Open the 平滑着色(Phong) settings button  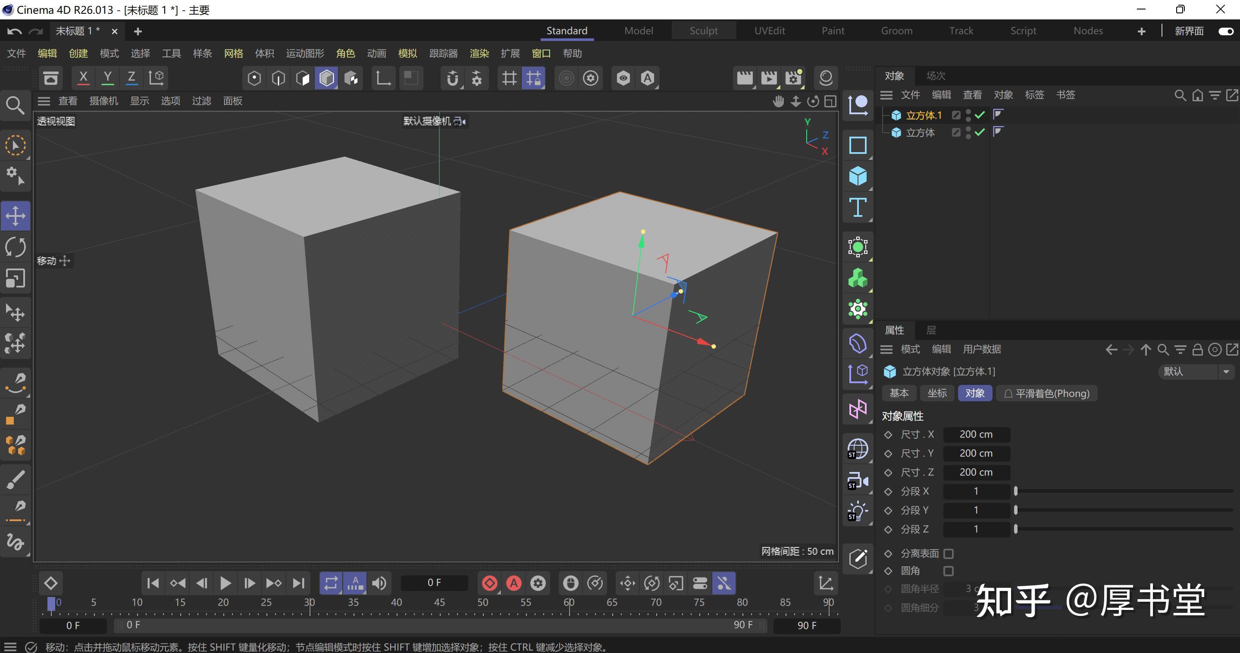coord(1046,393)
